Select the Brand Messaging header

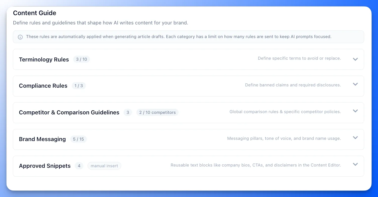coord(42,139)
